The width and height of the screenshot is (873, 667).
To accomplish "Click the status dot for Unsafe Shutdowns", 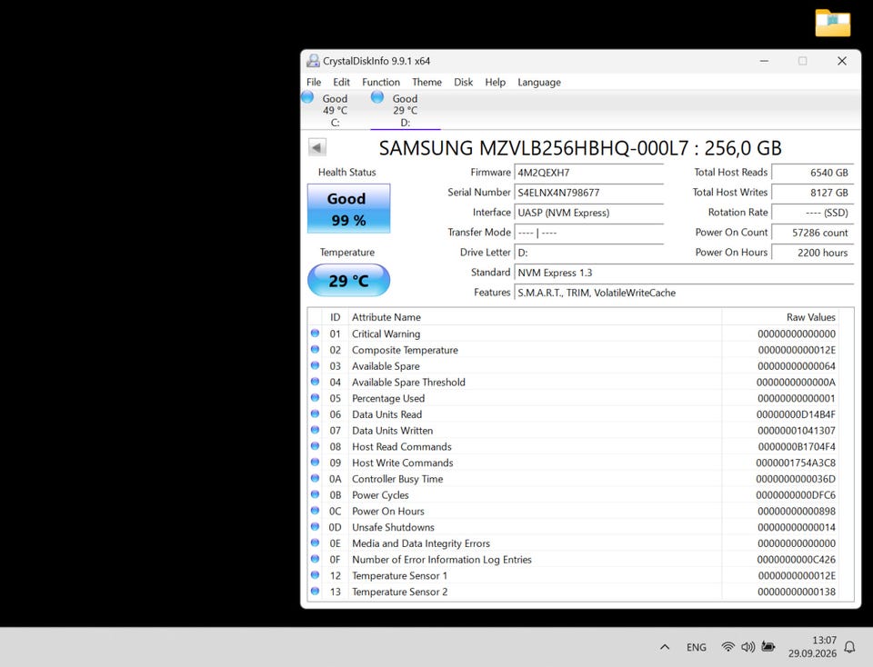I will pyautogui.click(x=316, y=527).
